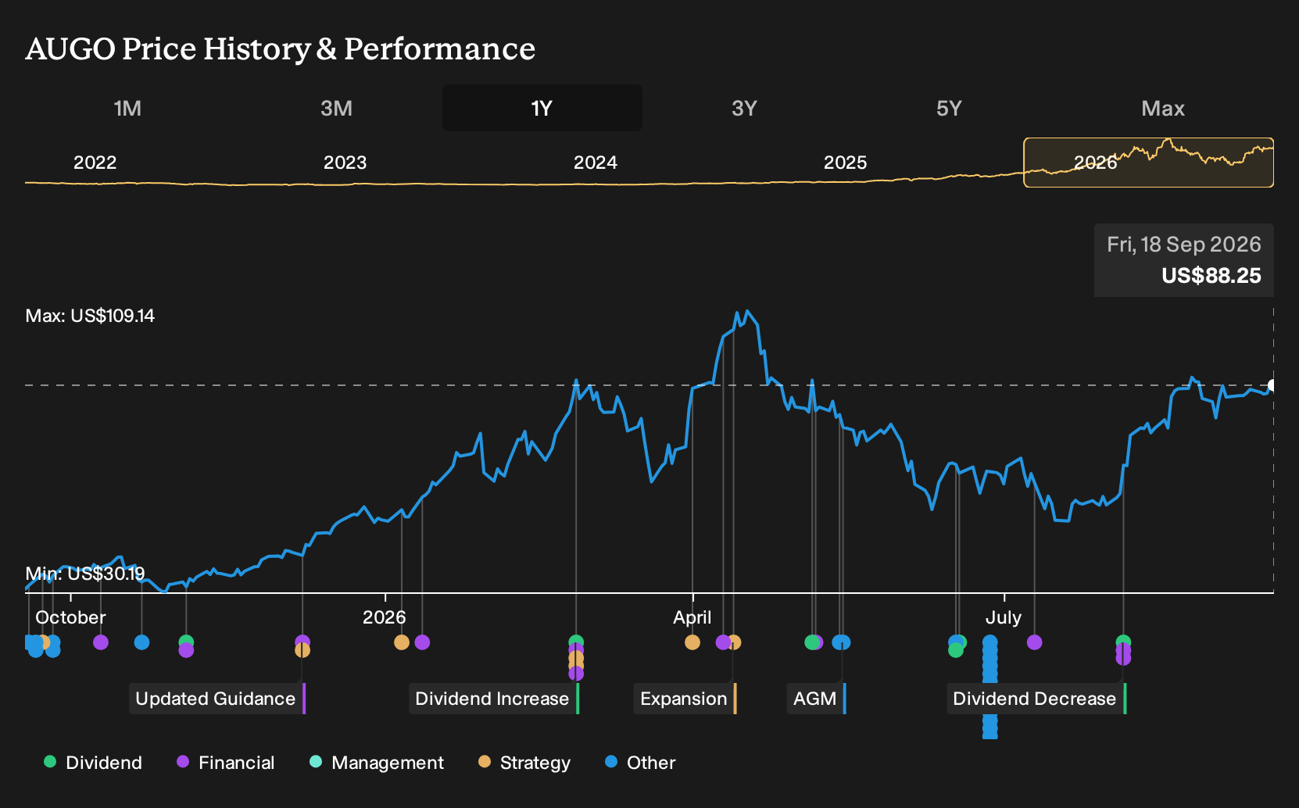Click the blue dot above the AGM callout
The height and width of the screenshot is (808, 1299).
842,642
